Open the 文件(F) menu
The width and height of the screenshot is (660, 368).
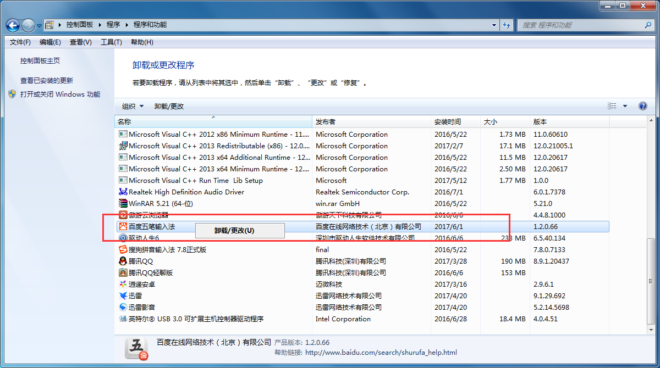coord(20,42)
